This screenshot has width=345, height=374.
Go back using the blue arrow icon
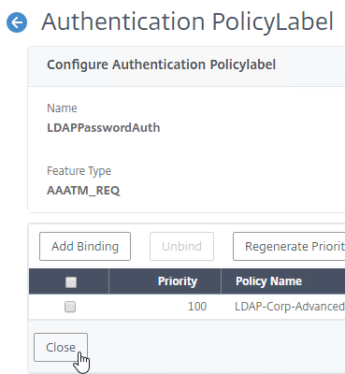click(x=17, y=22)
